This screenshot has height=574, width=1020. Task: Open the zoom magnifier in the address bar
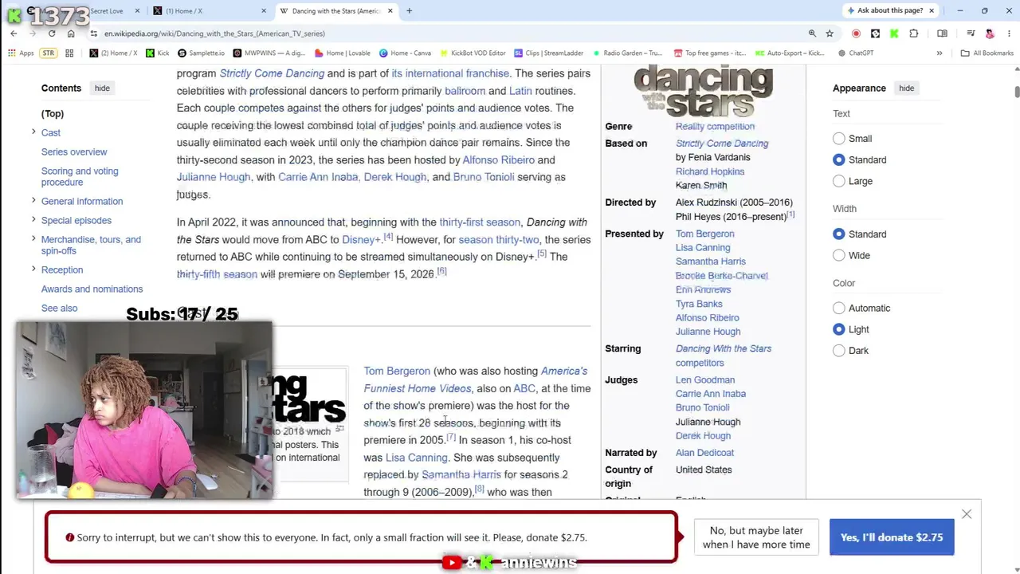(812, 33)
